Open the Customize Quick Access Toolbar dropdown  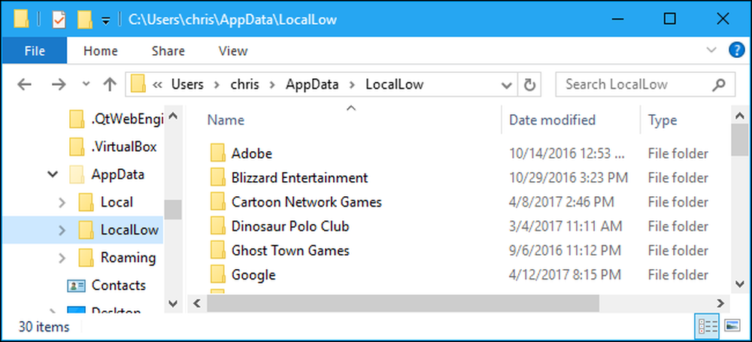tap(106, 20)
